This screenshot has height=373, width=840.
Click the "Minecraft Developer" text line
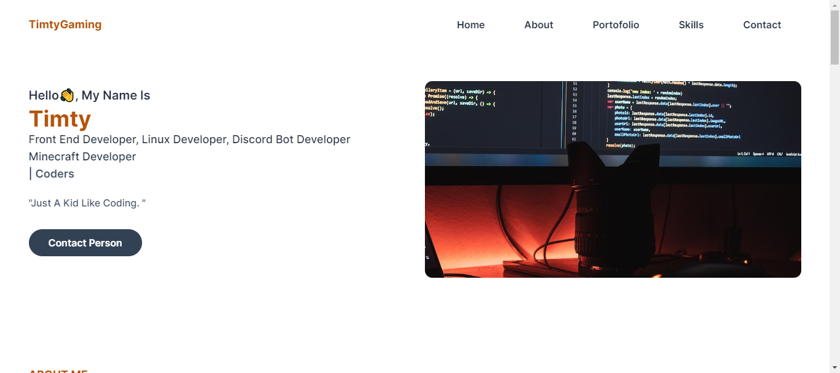(82, 157)
